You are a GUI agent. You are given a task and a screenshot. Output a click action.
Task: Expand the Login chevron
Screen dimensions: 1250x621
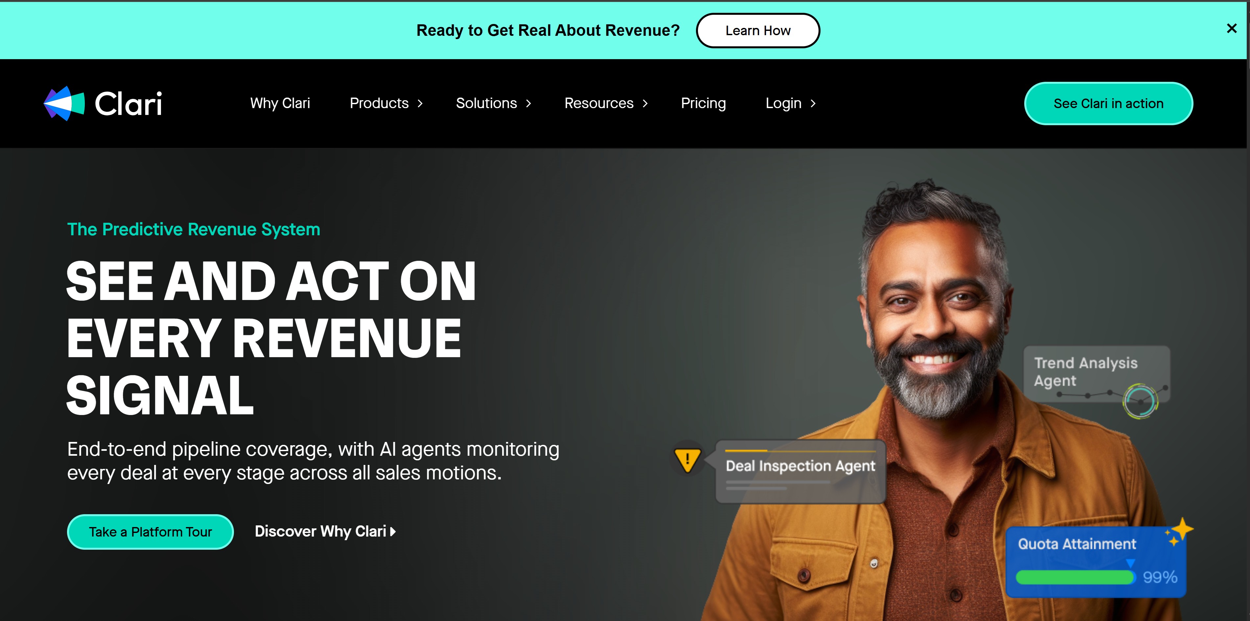[x=813, y=103]
